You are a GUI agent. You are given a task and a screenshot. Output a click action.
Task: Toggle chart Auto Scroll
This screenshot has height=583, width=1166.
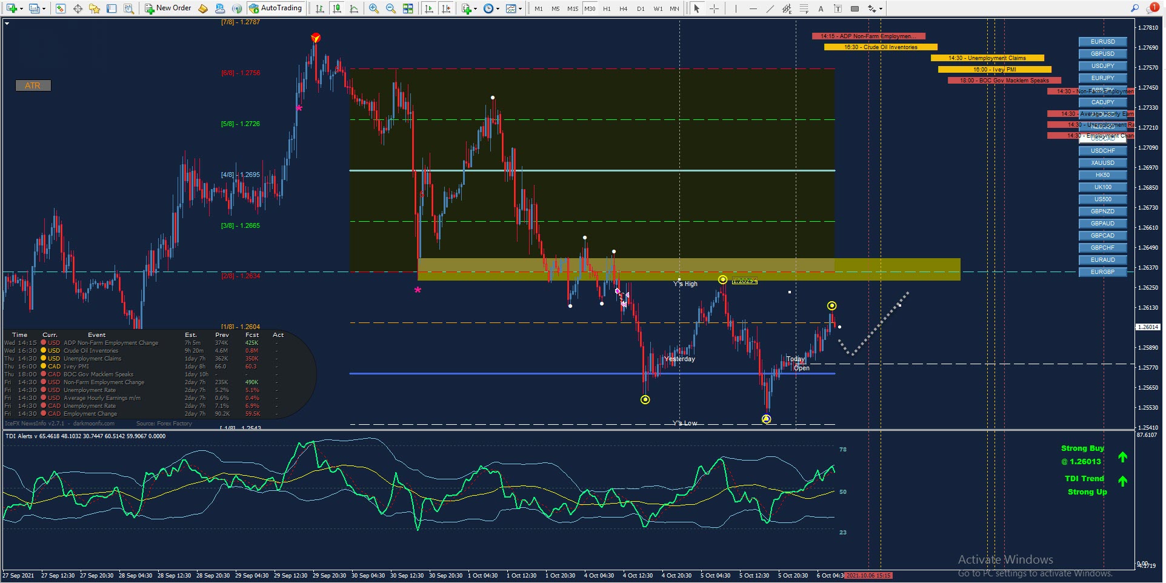pos(429,8)
